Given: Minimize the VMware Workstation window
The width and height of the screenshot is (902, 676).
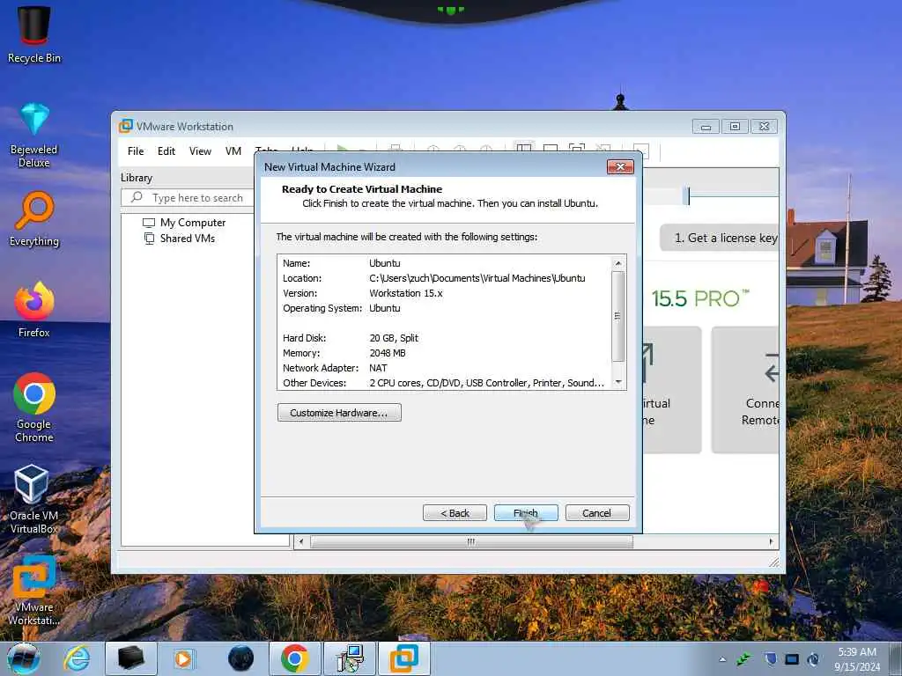Looking at the screenshot, I should (x=706, y=126).
